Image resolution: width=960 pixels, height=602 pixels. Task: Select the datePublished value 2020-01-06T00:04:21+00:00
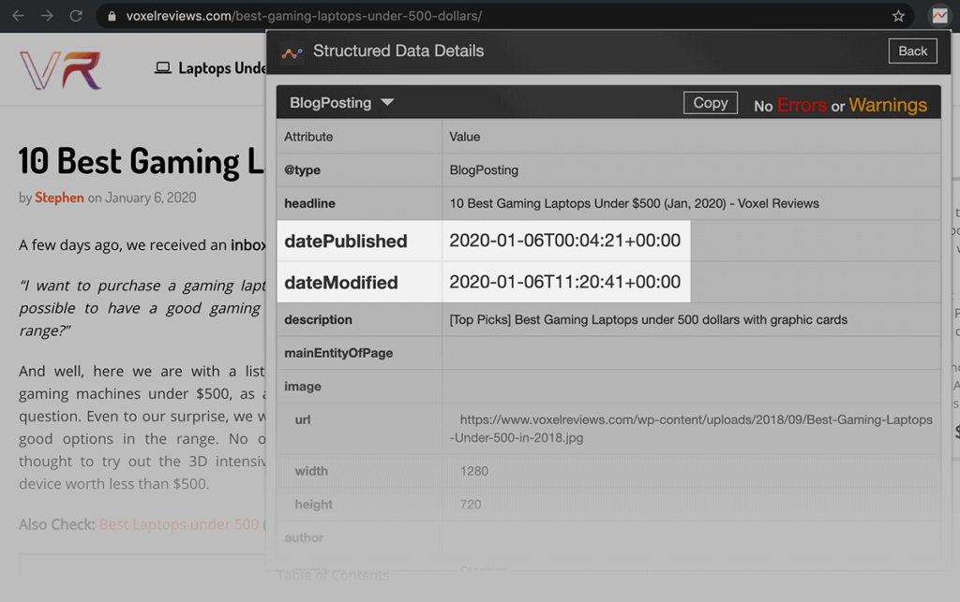tap(564, 241)
